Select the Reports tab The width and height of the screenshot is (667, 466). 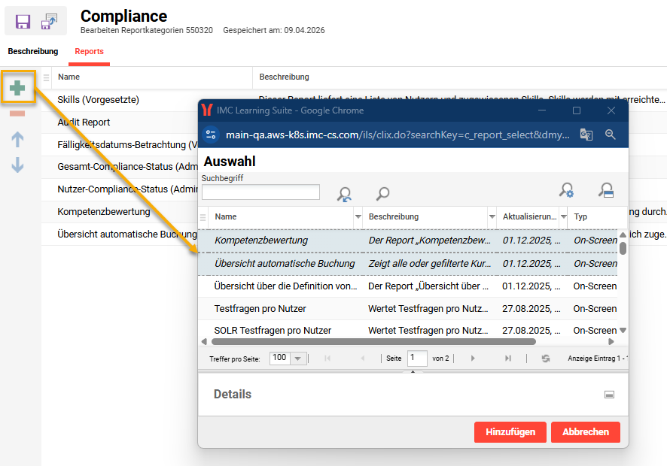89,52
